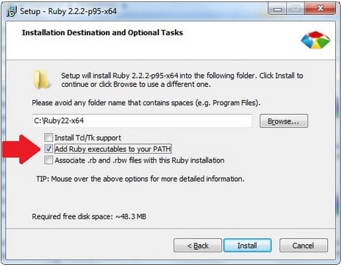Uncheck Add Ruby executables to your PATH
The width and height of the screenshot is (342, 267).
click(49, 149)
